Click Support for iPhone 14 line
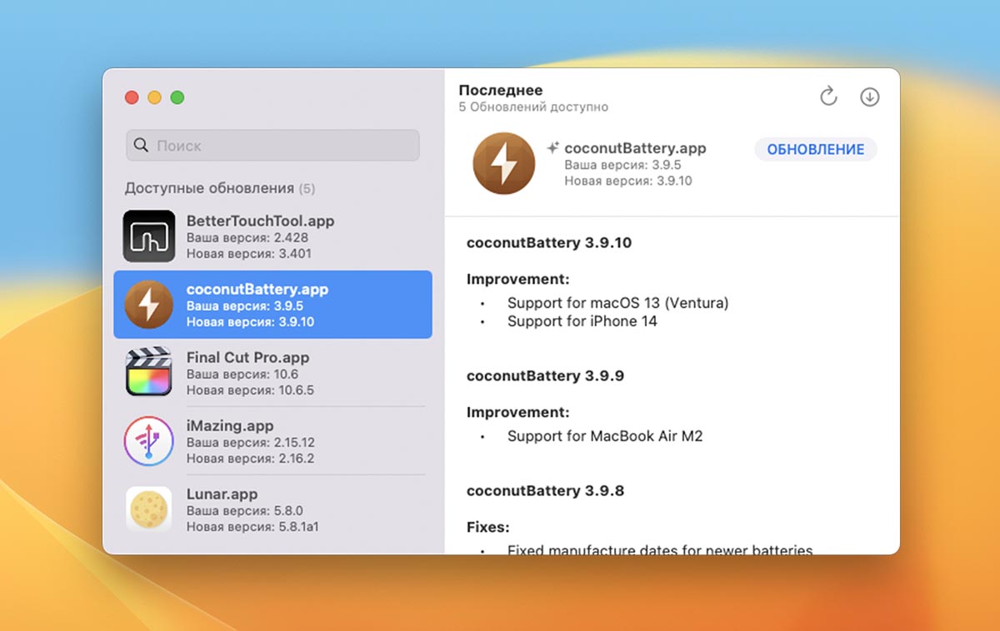 tap(582, 321)
